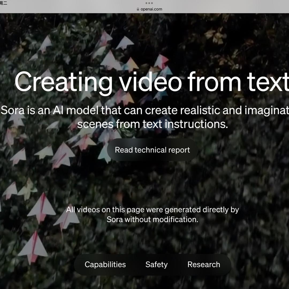Click the "Sora without modification" caption line
Viewport: 289px width, 289px height.
(152, 219)
